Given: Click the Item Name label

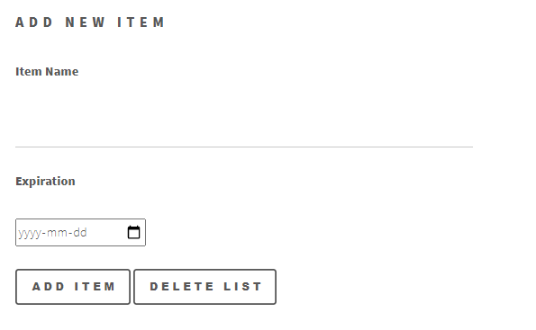Looking at the screenshot, I should (x=47, y=72).
